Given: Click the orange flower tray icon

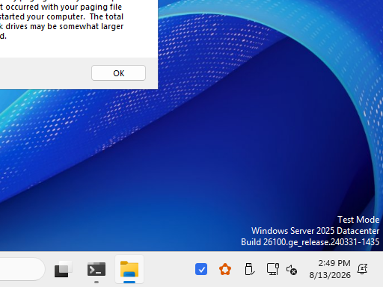Looking at the screenshot, I should pyautogui.click(x=225, y=269).
